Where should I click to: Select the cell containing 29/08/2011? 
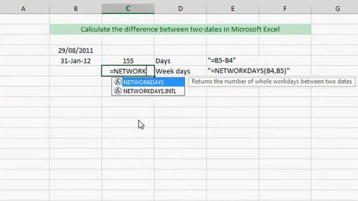(x=76, y=50)
